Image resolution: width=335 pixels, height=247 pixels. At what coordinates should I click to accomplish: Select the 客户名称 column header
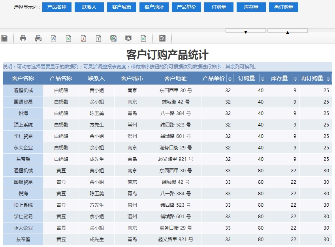click(23, 79)
